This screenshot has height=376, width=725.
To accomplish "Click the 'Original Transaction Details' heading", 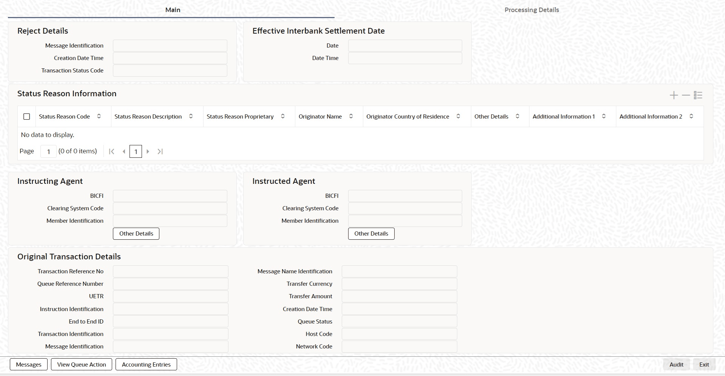I will (x=69, y=257).
